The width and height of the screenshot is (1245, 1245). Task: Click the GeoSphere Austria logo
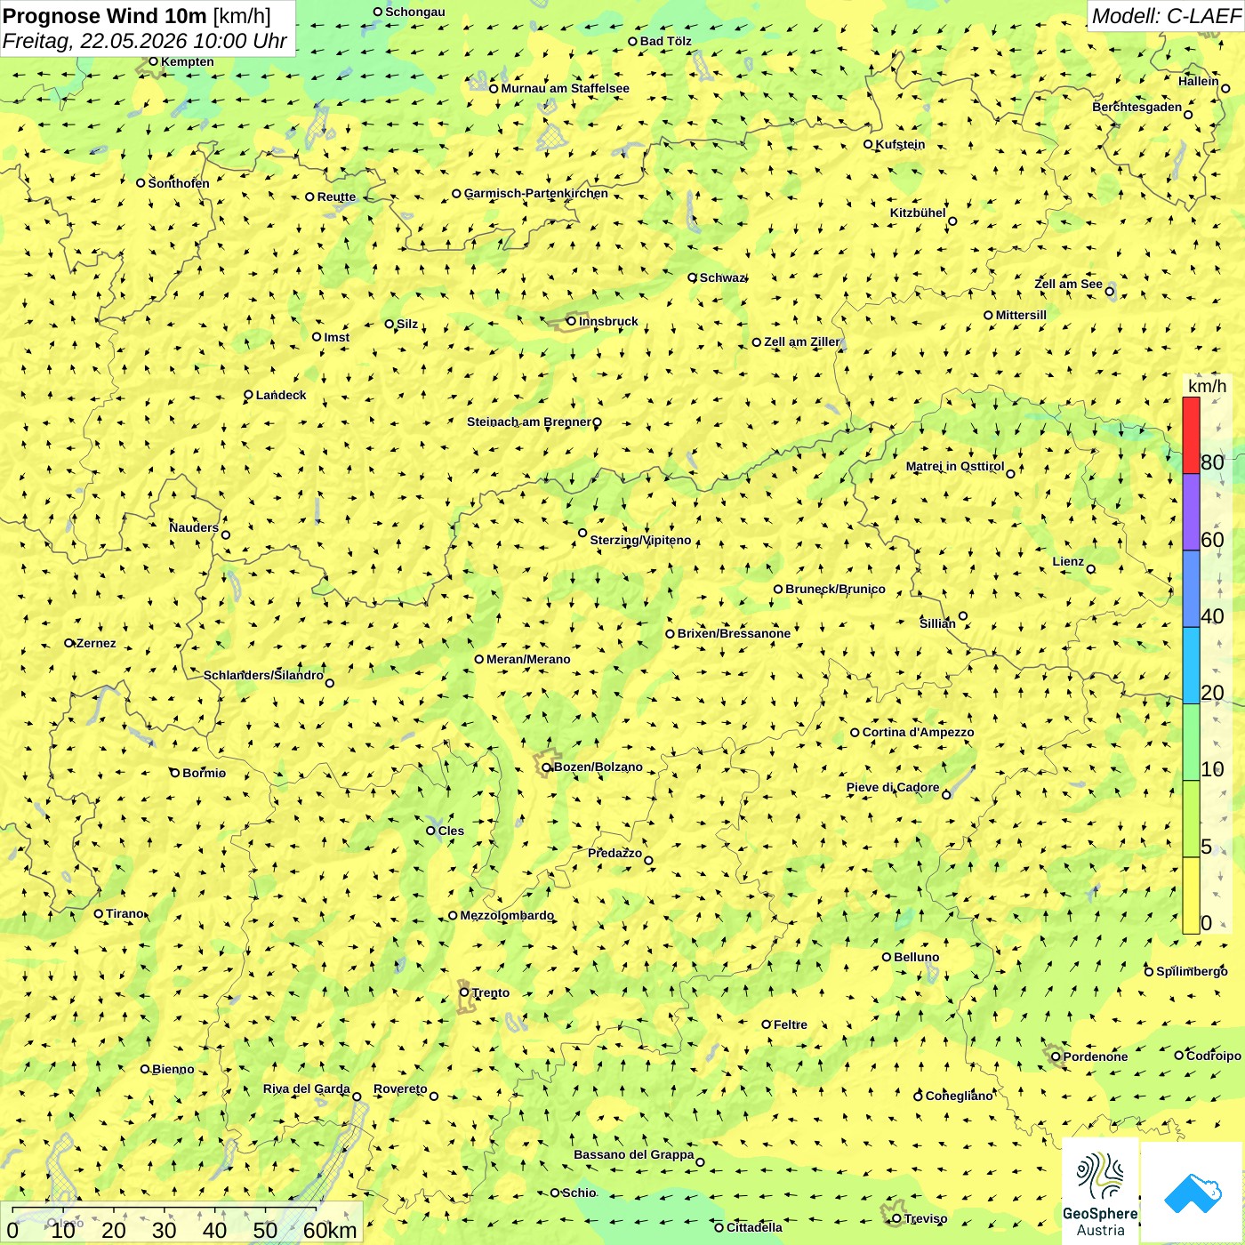pyautogui.click(x=1100, y=1192)
